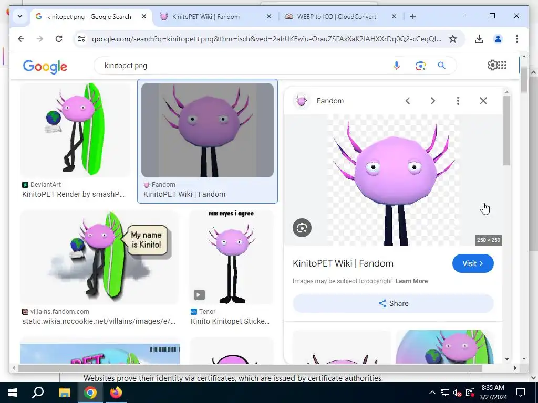Open the 'Kinito Kinitopet Sticke...' Tenor link
Image resolution: width=538 pixels, height=403 pixels.
(230, 322)
